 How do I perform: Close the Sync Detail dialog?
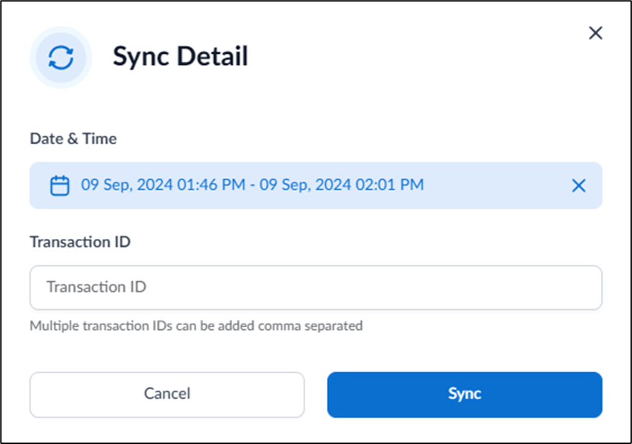tap(595, 33)
